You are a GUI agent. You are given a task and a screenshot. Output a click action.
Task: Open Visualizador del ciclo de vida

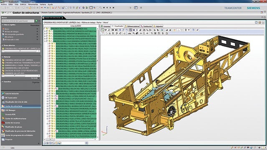tap(16, 102)
